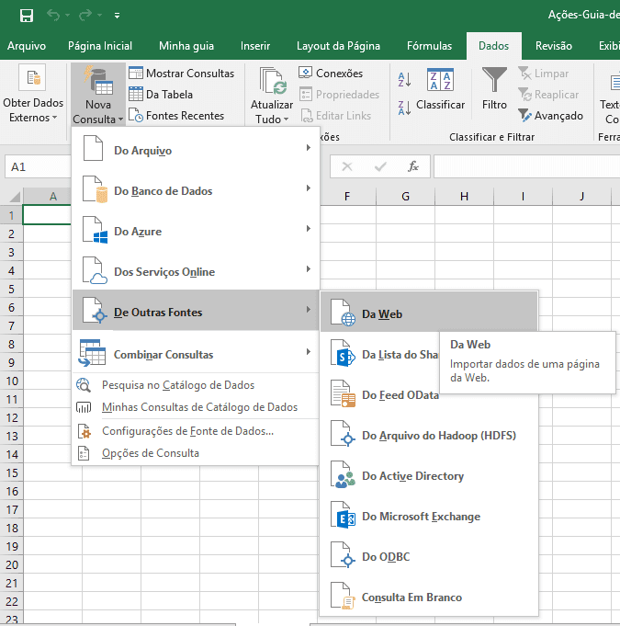This screenshot has width=620, height=626.
Task: Click Da Tabela in the ribbon
Action: [161, 94]
